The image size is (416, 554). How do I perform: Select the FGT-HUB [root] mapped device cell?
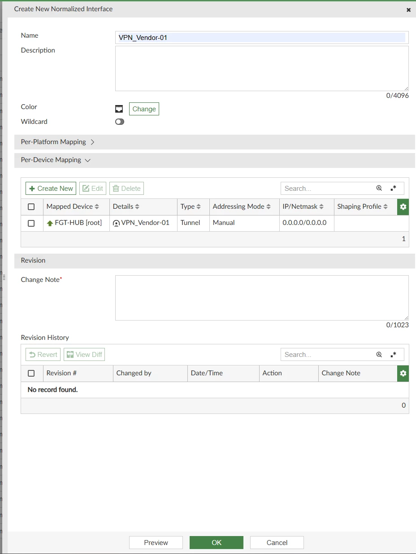coord(76,223)
